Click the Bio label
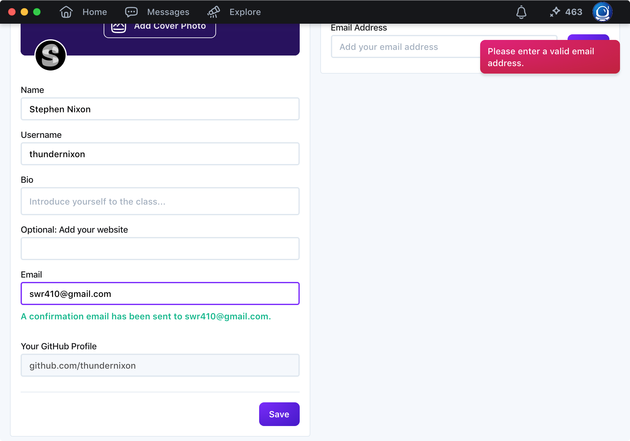Image resolution: width=630 pixels, height=441 pixels. (27, 180)
